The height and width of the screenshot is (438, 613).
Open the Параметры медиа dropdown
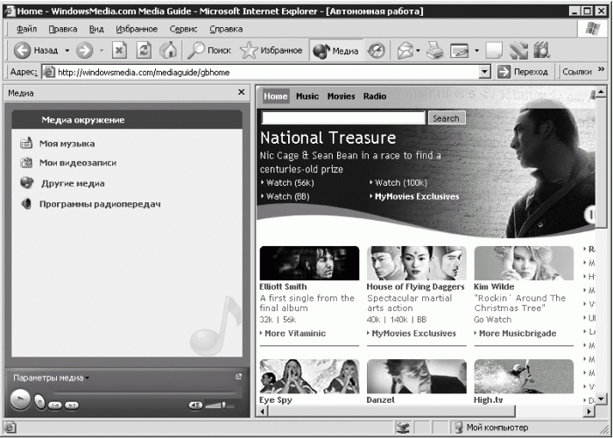pos(51,378)
